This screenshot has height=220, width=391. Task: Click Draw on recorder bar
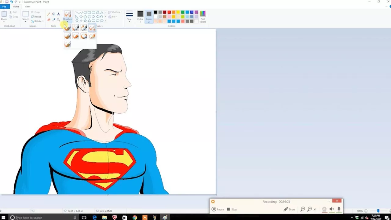289,209
